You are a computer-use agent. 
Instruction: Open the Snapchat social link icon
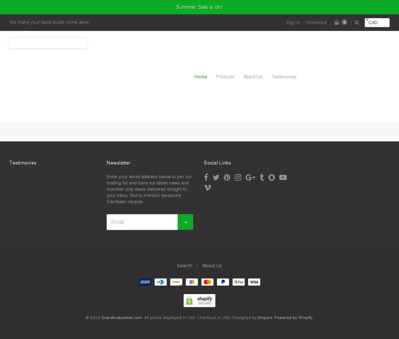point(271,177)
